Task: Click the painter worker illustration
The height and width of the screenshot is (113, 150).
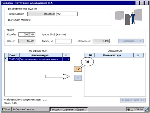Action: pos(133,18)
